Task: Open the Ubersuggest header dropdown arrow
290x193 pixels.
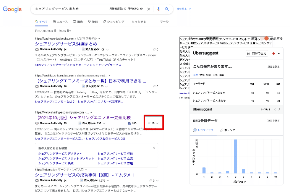Action: (x=279, y=54)
